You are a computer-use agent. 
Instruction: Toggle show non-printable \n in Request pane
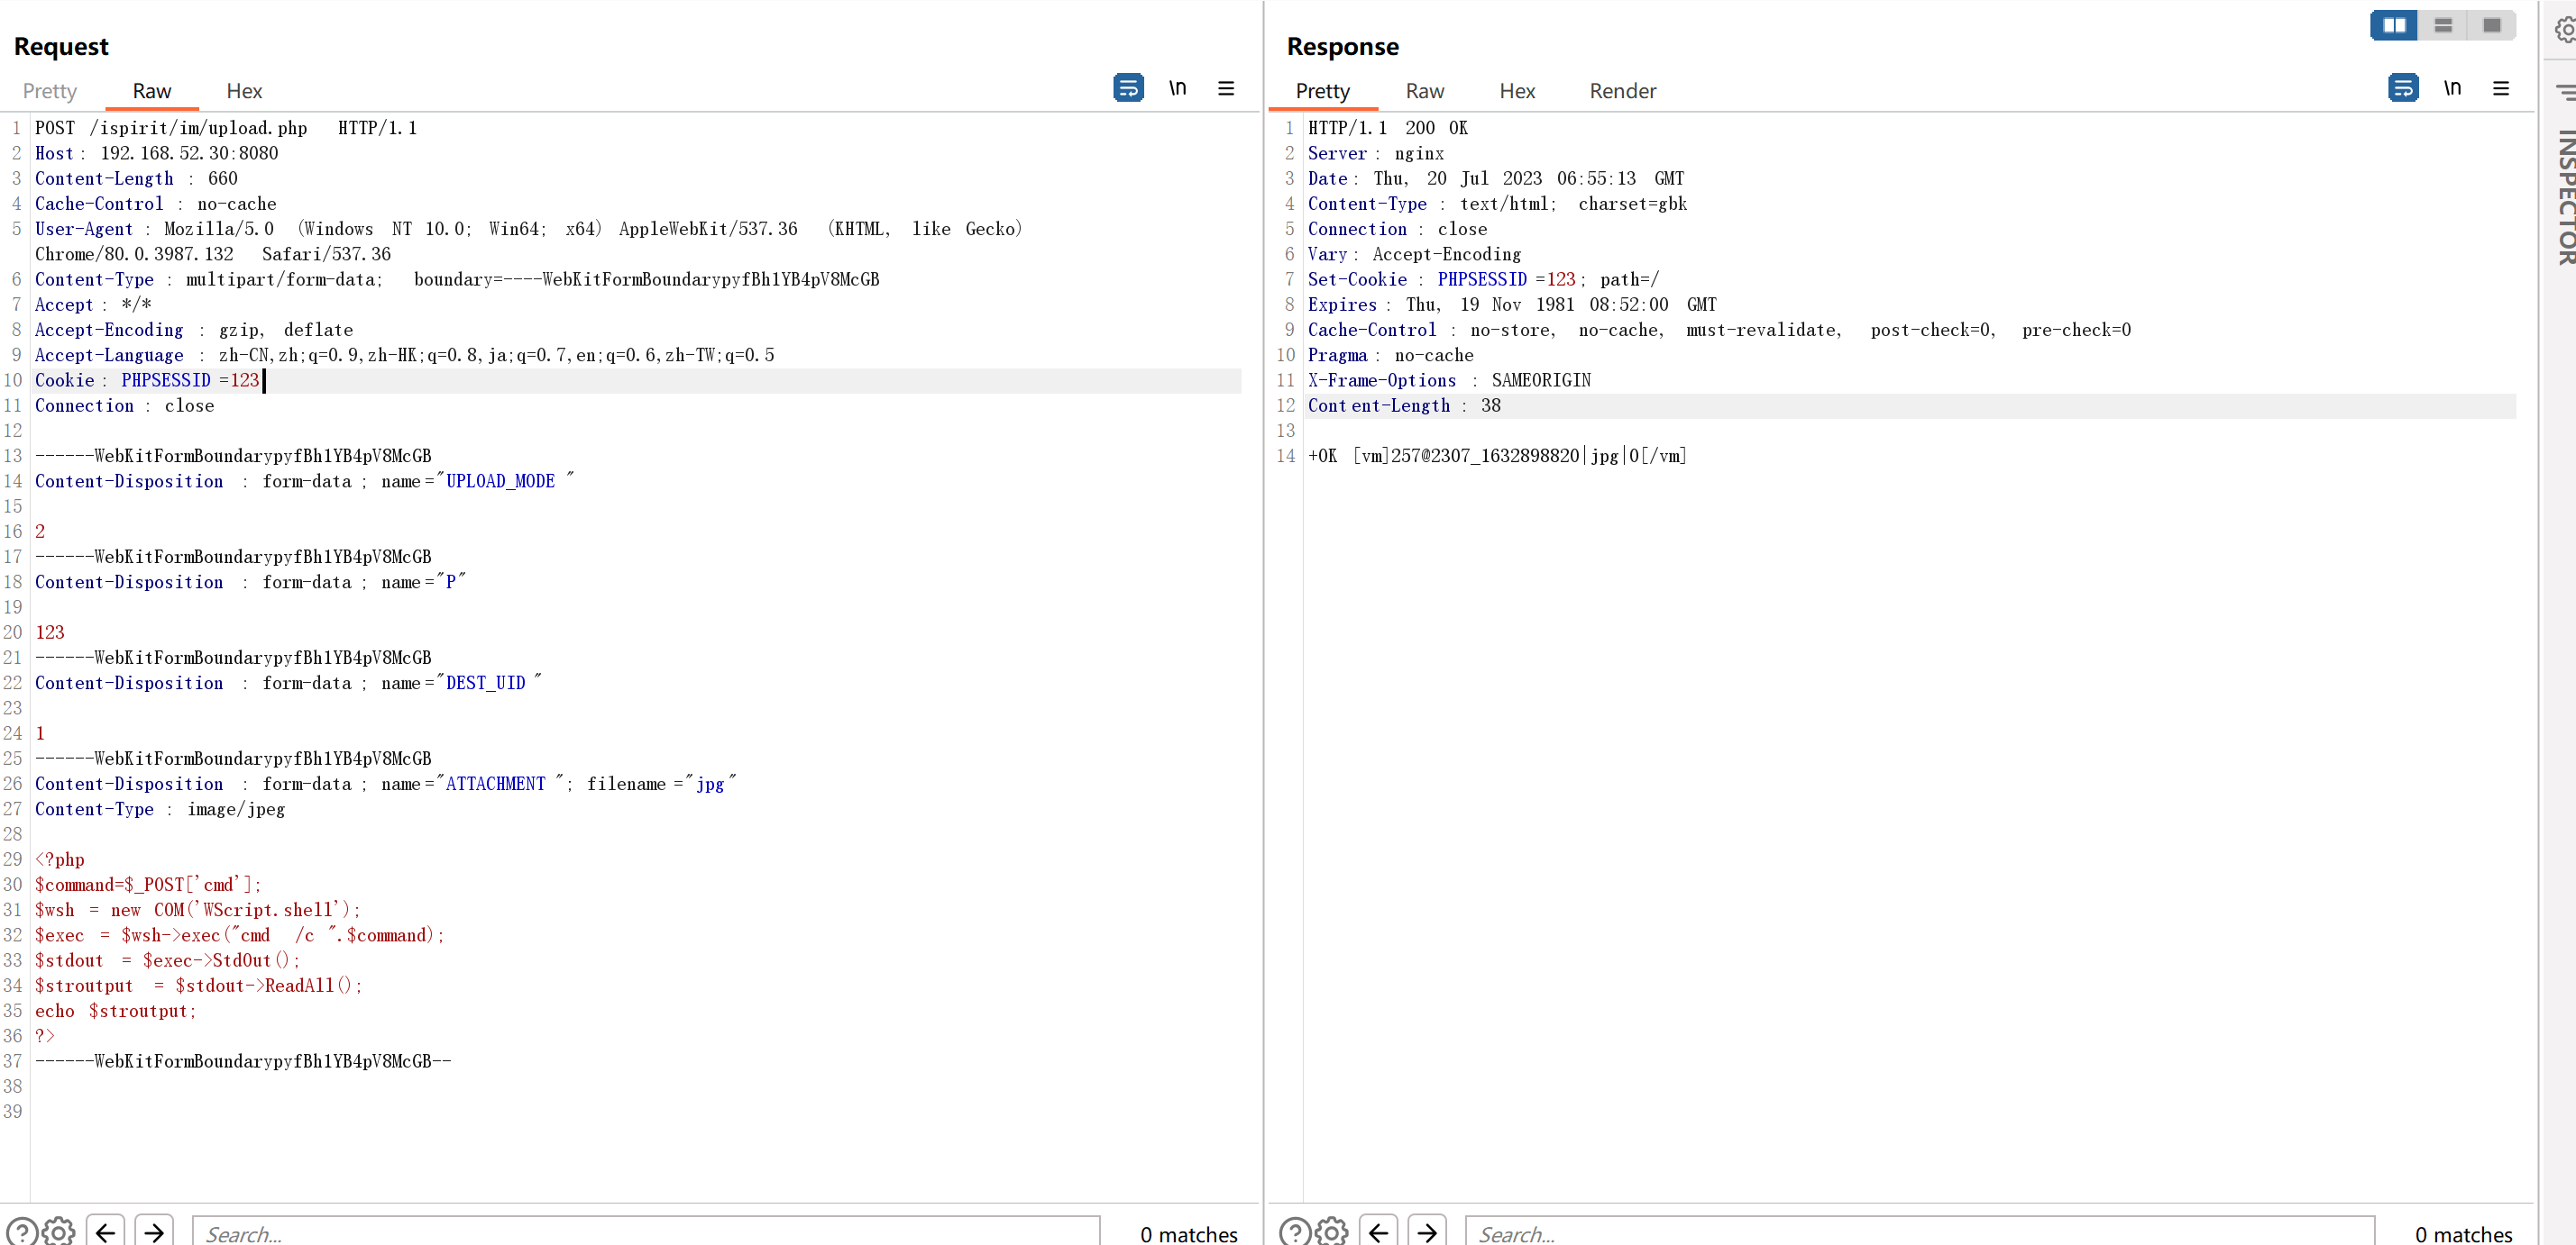[1178, 88]
